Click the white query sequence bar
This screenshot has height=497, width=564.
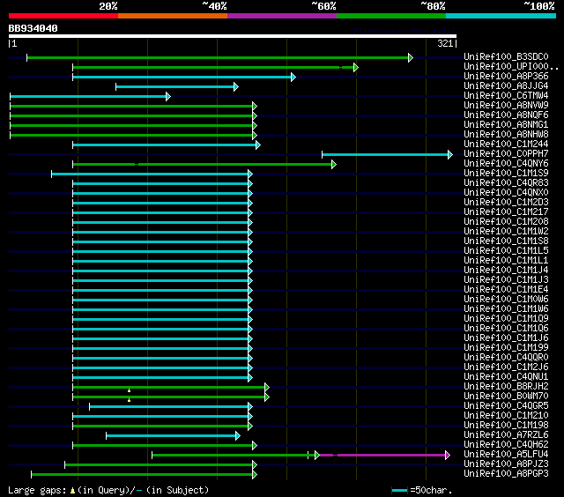(x=233, y=36)
